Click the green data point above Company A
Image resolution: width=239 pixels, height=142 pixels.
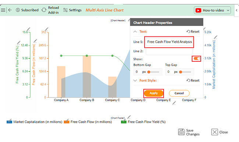pos(61,56)
